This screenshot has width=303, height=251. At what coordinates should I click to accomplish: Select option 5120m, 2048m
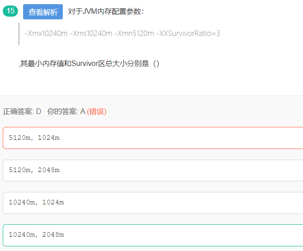(34, 170)
